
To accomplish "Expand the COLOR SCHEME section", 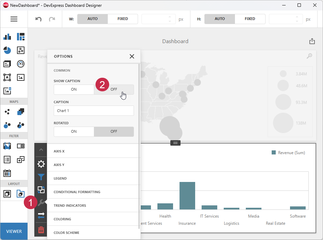I will [93, 233].
